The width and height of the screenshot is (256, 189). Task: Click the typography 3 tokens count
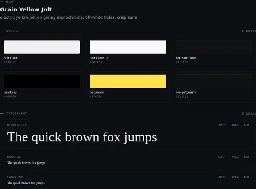pyautogui.click(x=249, y=113)
